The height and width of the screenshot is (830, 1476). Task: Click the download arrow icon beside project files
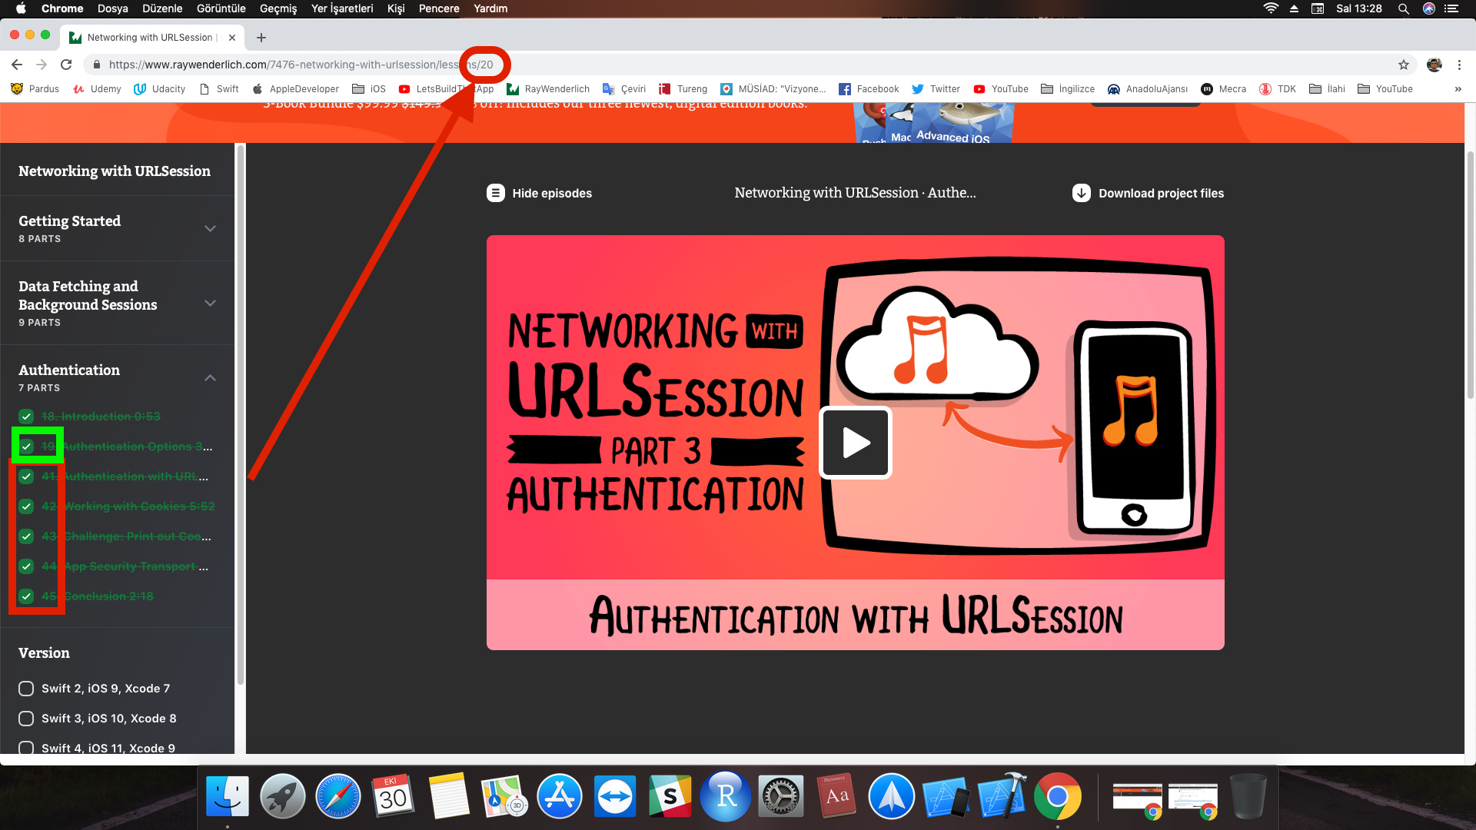1082,193
